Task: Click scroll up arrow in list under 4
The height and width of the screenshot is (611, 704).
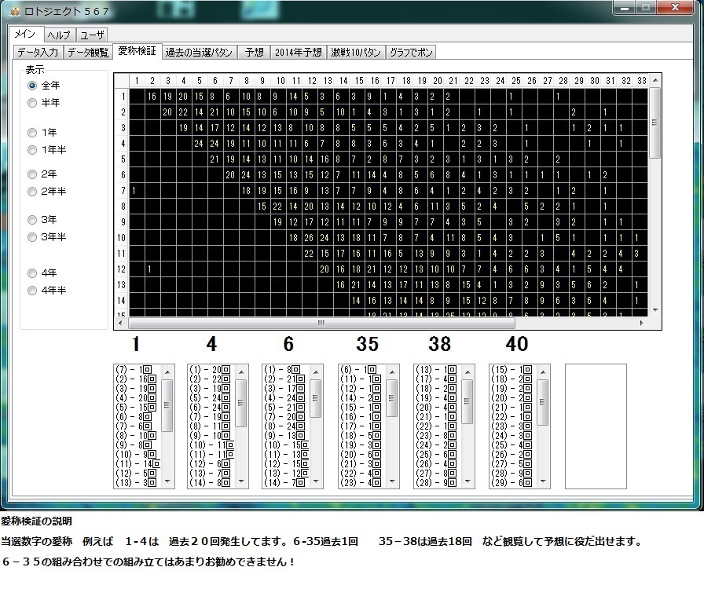Action: [241, 372]
